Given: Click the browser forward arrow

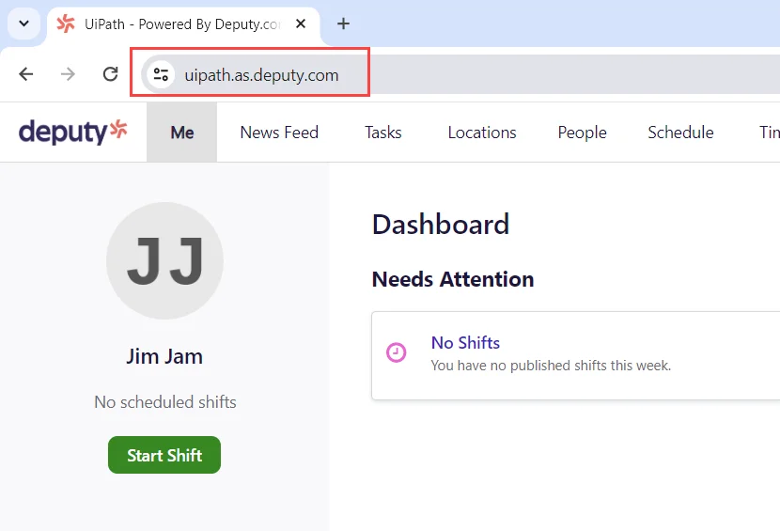Looking at the screenshot, I should 68,74.
